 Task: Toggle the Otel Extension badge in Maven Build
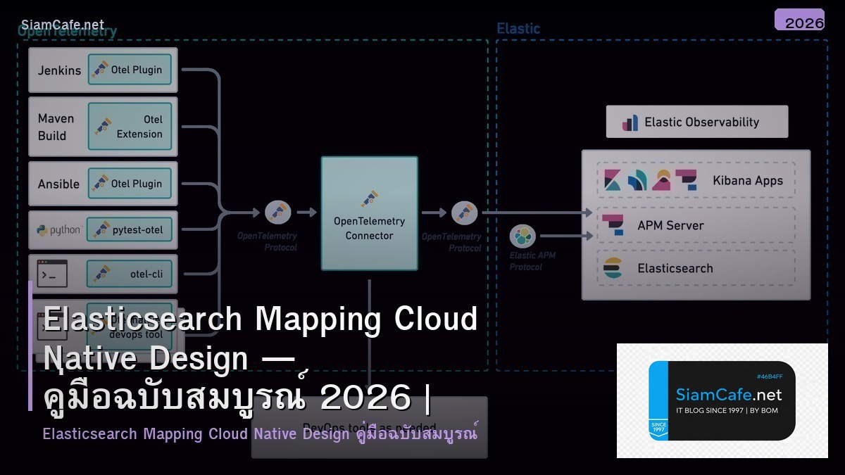pyautogui.click(x=130, y=125)
